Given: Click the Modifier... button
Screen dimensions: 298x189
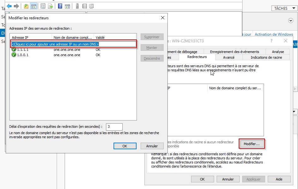Looking at the screenshot, I should click(x=252, y=144).
